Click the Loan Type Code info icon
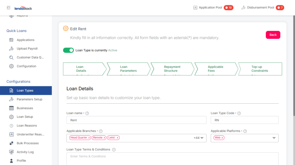Image resolution: width=295 pixels, height=165 pixels. (239, 113)
